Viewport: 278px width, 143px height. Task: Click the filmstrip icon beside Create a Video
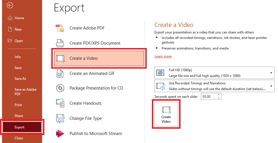click(x=60, y=59)
